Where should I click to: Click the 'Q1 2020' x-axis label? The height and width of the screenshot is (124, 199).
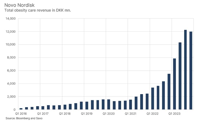click(x=109, y=114)
